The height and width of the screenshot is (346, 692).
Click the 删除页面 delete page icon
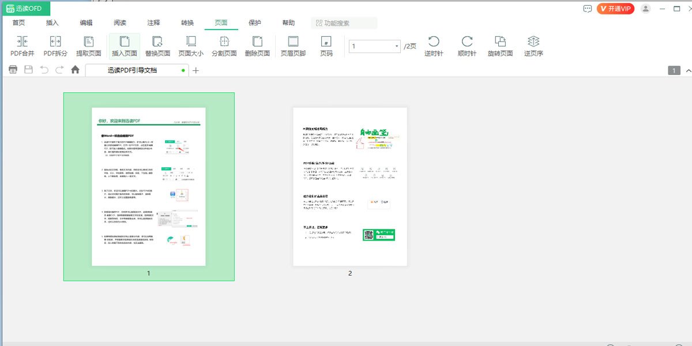[x=257, y=42]
